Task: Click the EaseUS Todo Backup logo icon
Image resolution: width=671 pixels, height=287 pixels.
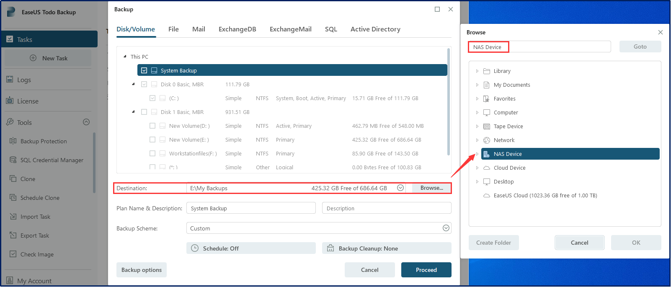Action: [x=11, y=12]
